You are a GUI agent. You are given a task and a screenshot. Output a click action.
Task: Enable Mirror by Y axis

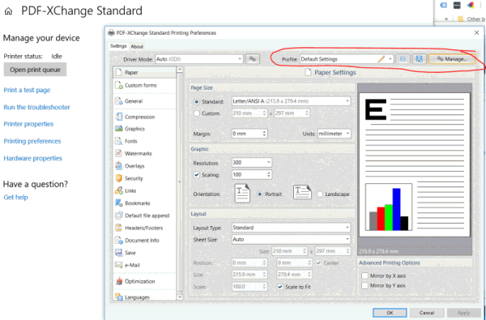click(364, 285)
